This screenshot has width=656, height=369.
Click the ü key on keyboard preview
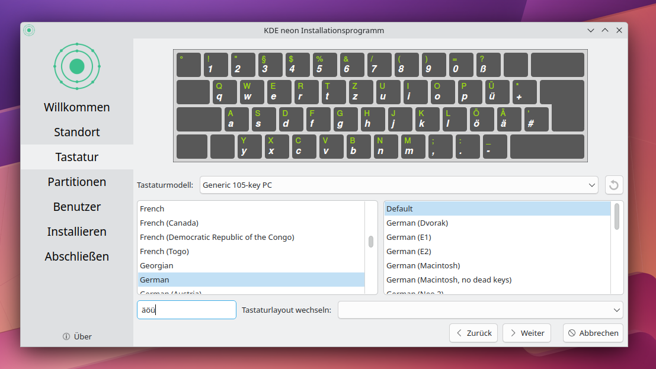(x=497, y=92)
